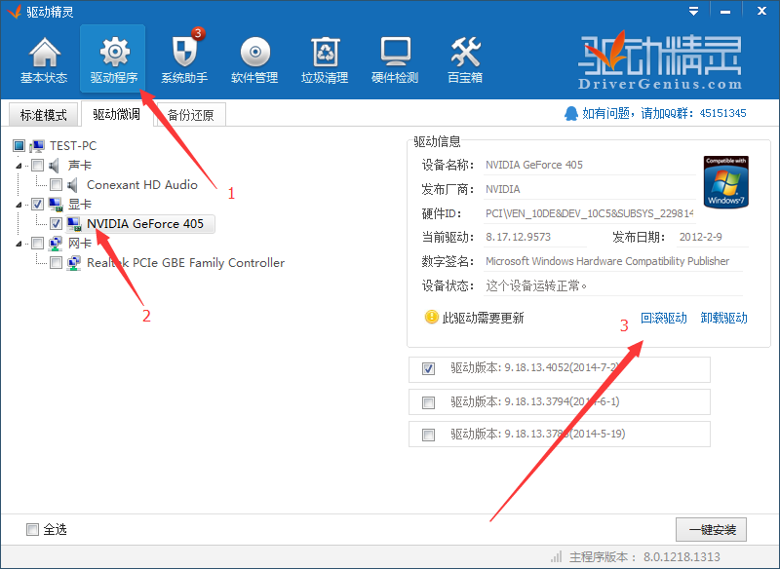Uncheck driver version 9.18.13.4052 checkbox

point(428,368)
